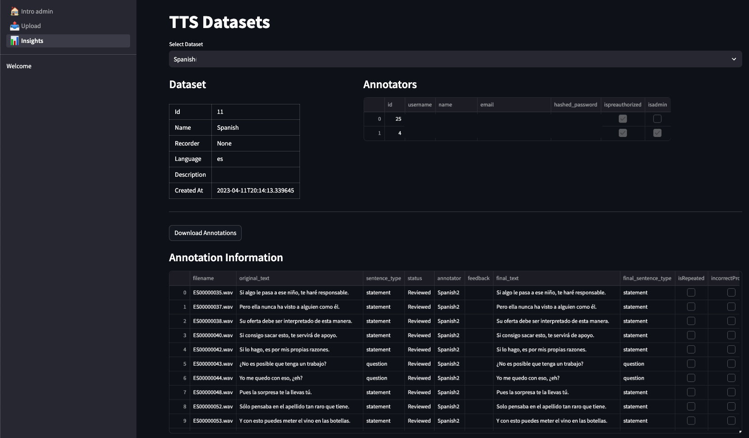Select the ES00000053.wav filename cell

tap(213, 421)
